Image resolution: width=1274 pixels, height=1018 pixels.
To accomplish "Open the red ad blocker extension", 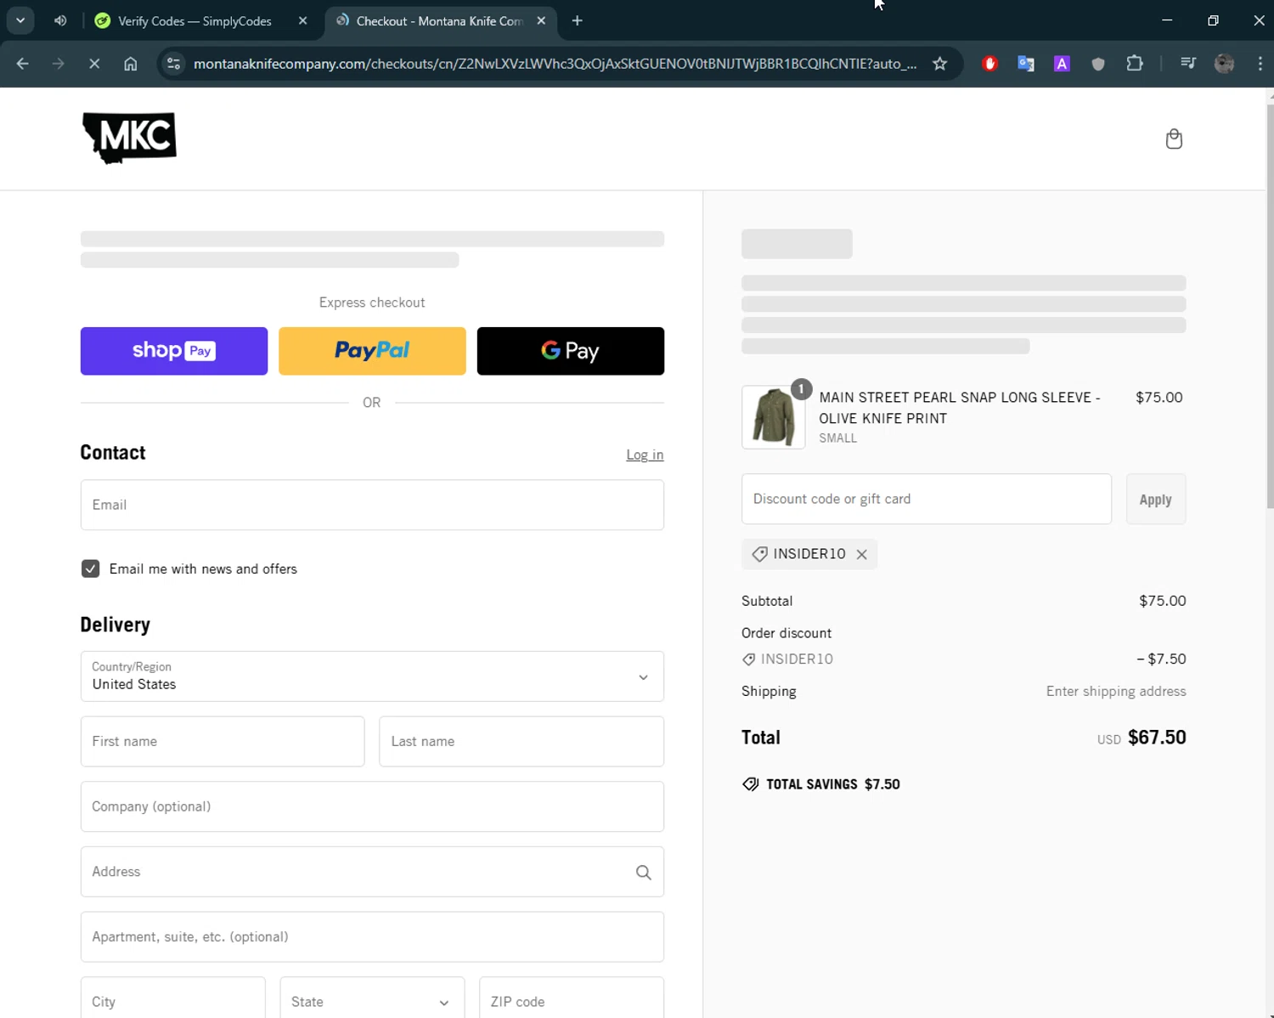I will (989, 64).
